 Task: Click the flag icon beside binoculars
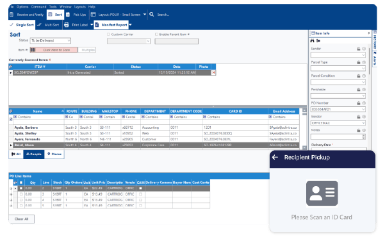[x=318, y=40]
